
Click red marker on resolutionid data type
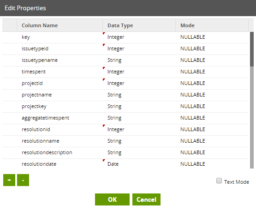[x=104, y=126]
